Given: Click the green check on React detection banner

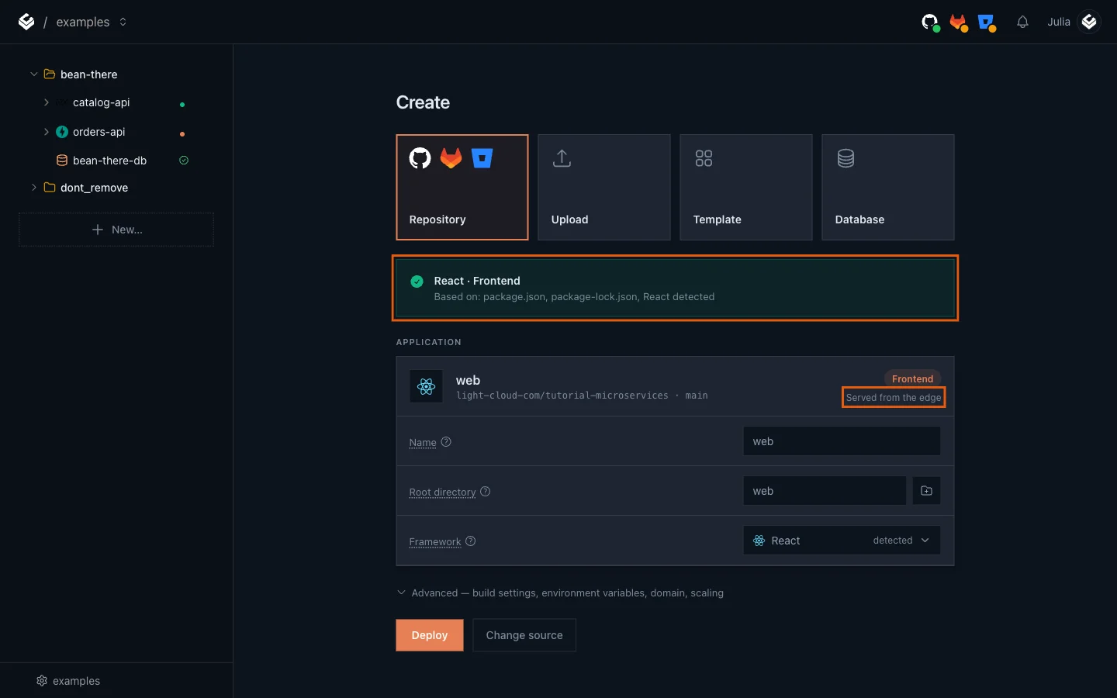Looking at the screenshot, I should click(x=417, y=282).
